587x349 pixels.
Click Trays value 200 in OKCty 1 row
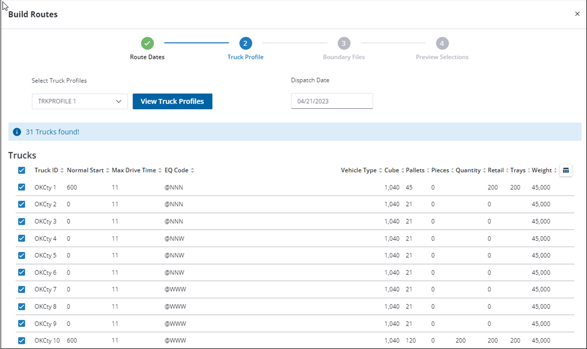coord(515,187)
